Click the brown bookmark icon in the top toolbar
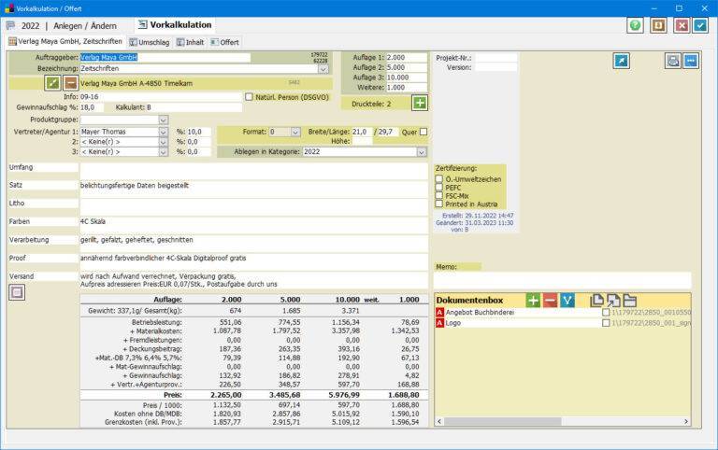 click(658, 25)
